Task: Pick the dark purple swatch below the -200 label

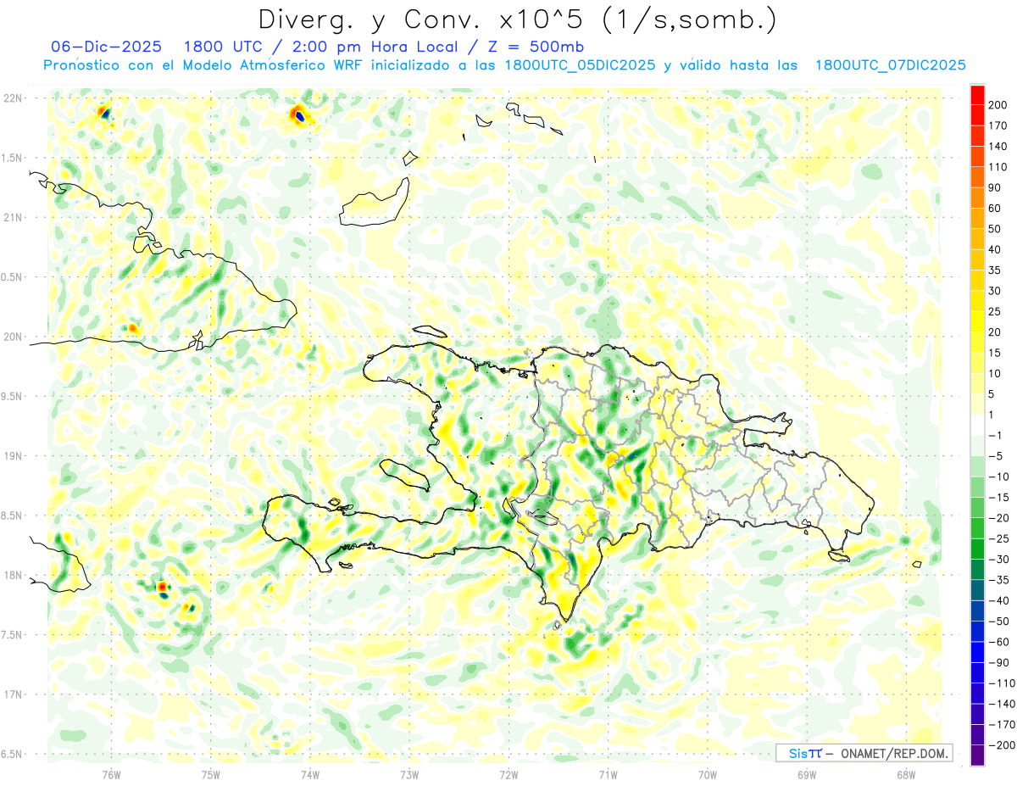Action: coord(977,755)
